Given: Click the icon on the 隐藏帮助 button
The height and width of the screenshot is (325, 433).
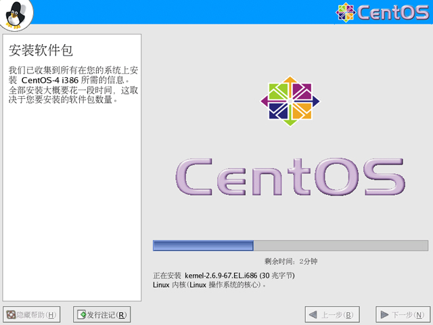Looking at the screenshot, I should [11, 315].
